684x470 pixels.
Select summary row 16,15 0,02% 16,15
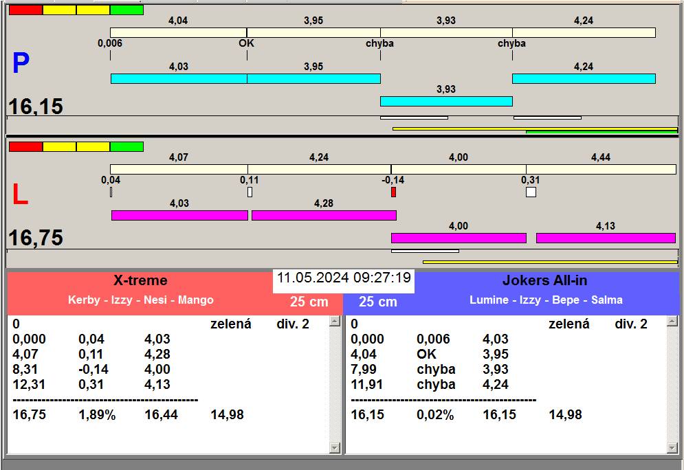tap(466, 414)
